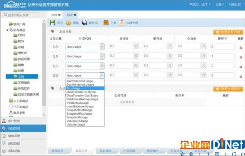Screen dimensions: 245x156
Task: Open the 系统设置 sidebar section
Action: click(x=23, y=151)
